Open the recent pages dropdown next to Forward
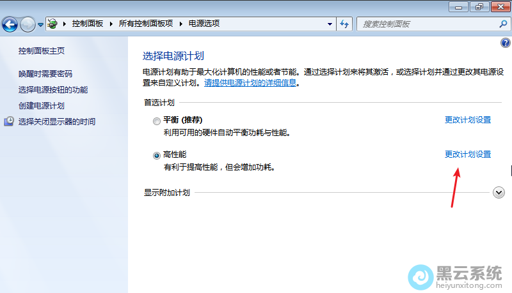 pos(41,24)
